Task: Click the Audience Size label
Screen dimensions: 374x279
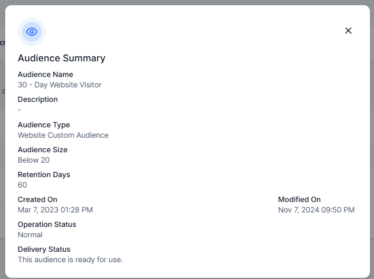Action: coord(42,150)
